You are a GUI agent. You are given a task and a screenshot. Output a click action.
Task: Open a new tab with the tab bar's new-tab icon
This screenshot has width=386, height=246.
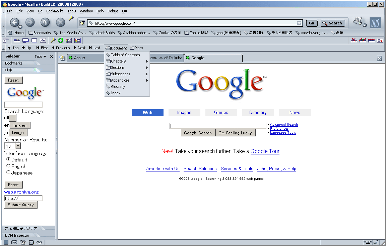coord(62,58)
